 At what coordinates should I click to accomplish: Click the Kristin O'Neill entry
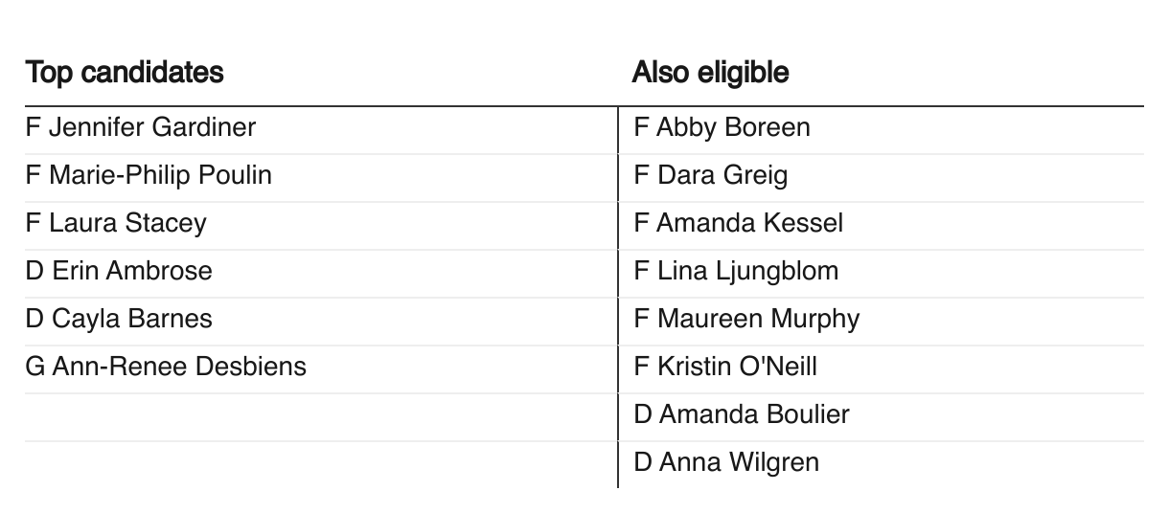725,367
